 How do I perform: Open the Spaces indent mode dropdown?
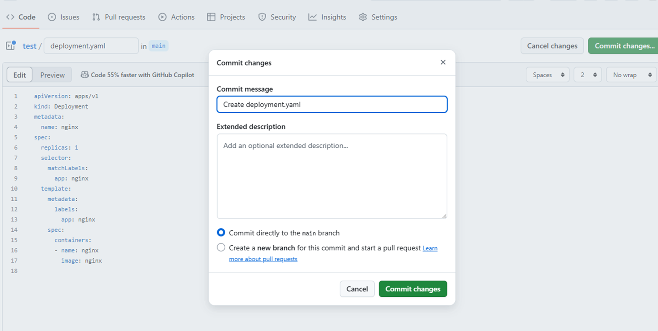[x=547, y=75]
